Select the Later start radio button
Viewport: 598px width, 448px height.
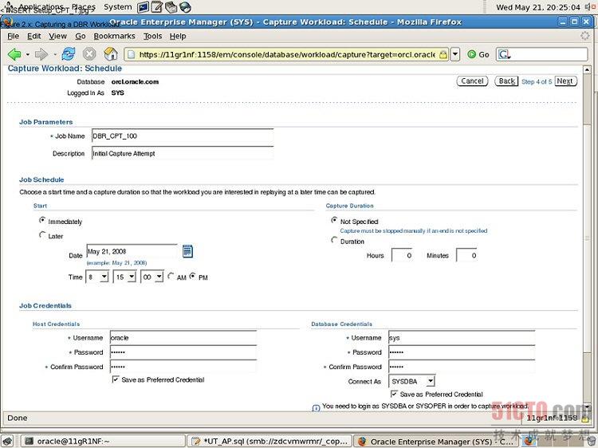click(x=42, y=235)
